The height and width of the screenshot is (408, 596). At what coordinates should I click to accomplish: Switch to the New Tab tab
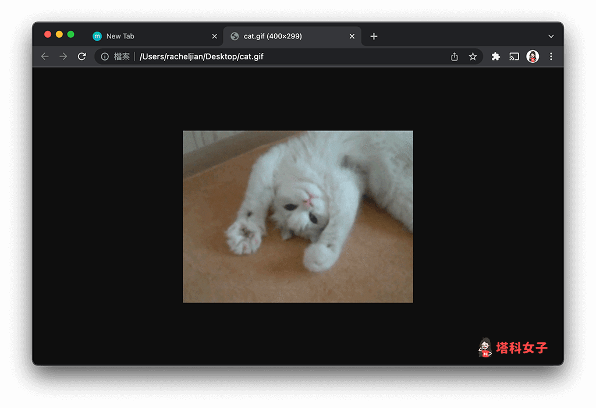(x=120, y=36)
